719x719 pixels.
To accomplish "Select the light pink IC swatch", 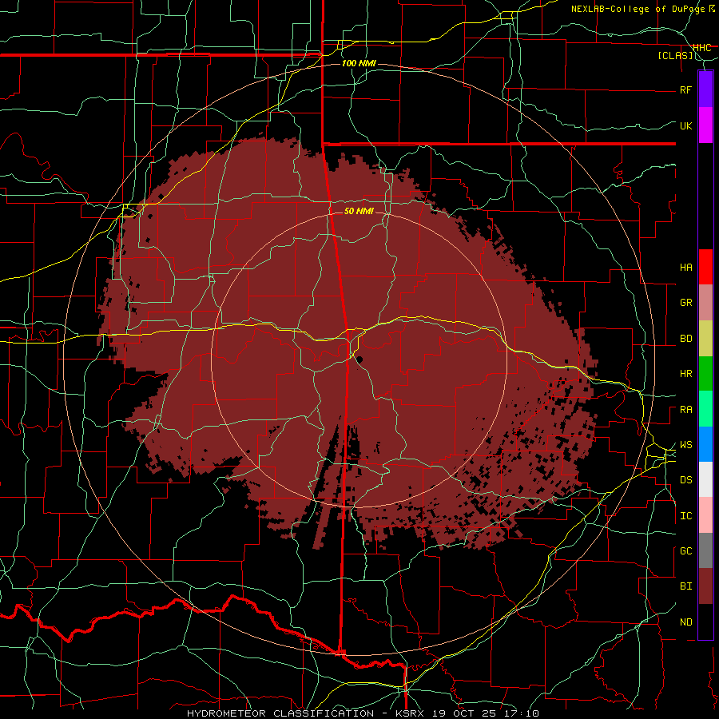I will point(705,515).
